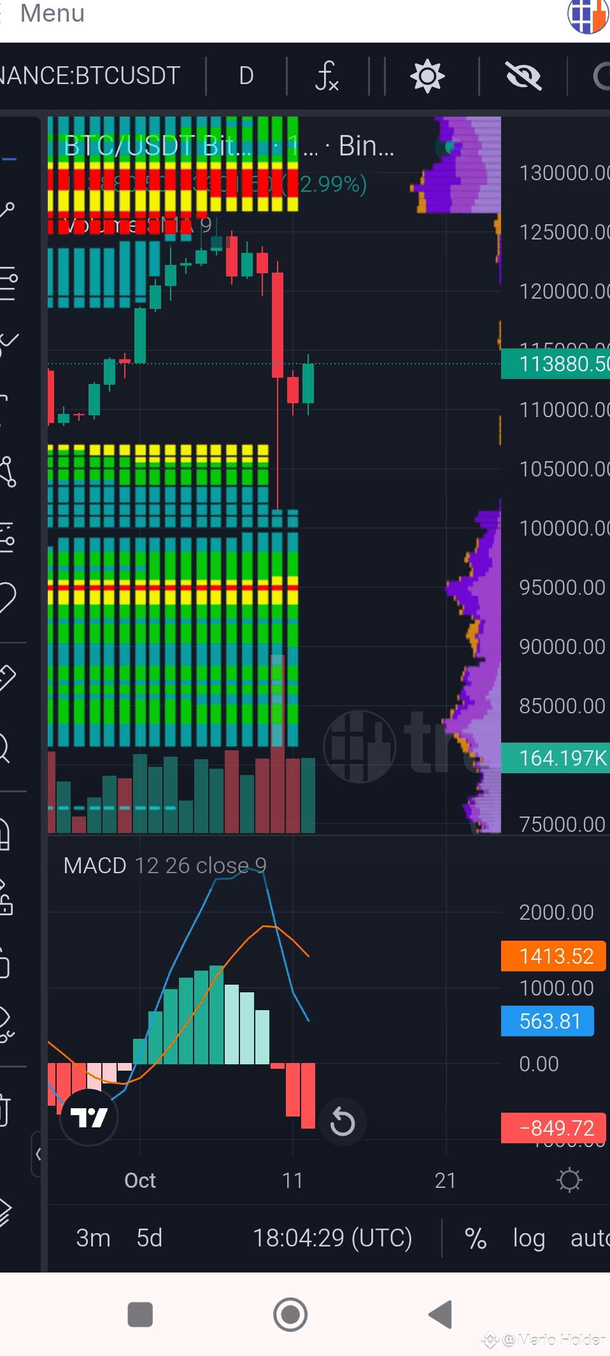Toggle lock all drawing tools
The width and height of the screenshot is (610, 1356).
5,963
